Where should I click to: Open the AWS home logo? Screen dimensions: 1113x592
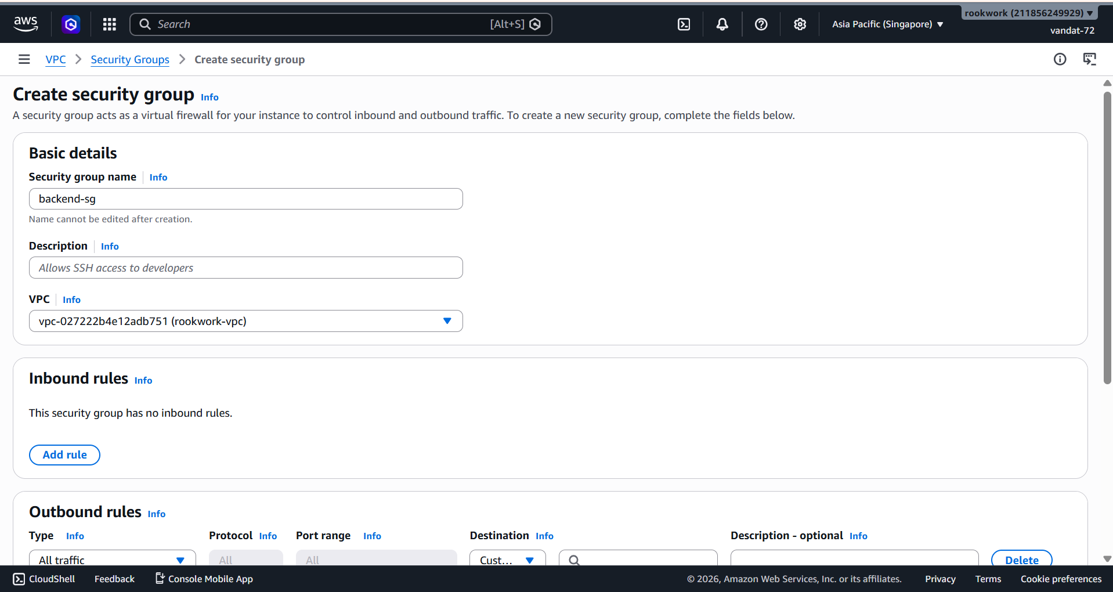26,24
